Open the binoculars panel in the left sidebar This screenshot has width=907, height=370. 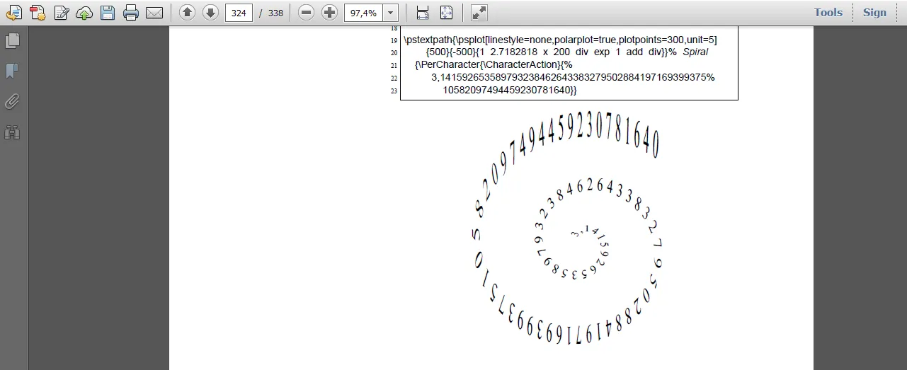[x=12, y=132]
